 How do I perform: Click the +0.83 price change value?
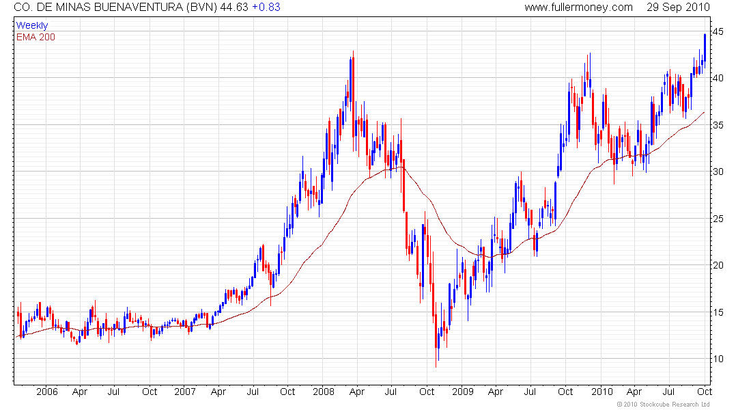click(266, 8)
